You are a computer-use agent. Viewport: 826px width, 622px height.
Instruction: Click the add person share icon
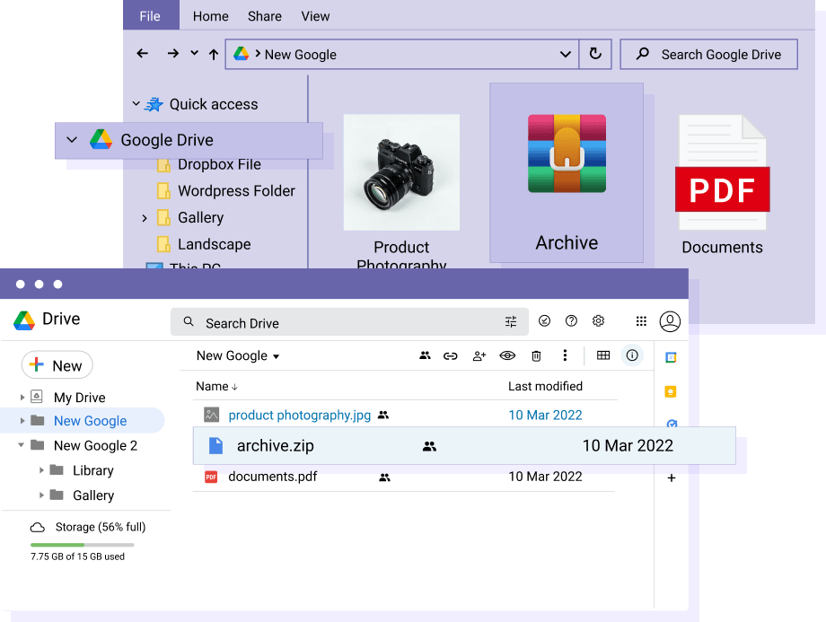[479, 356]
